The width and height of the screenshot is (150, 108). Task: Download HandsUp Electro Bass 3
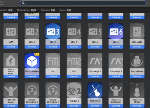[x=53, y=106]
